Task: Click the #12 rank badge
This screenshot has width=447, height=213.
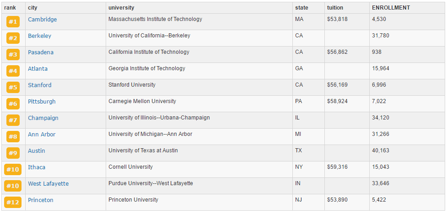Action: (13, 203)
